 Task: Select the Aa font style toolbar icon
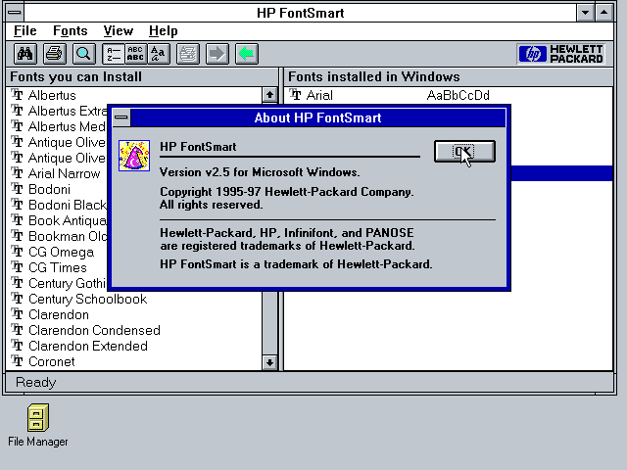[159, 54]
